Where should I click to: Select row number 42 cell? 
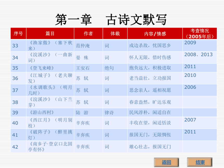pyautogui.click(x=18, y=147)
